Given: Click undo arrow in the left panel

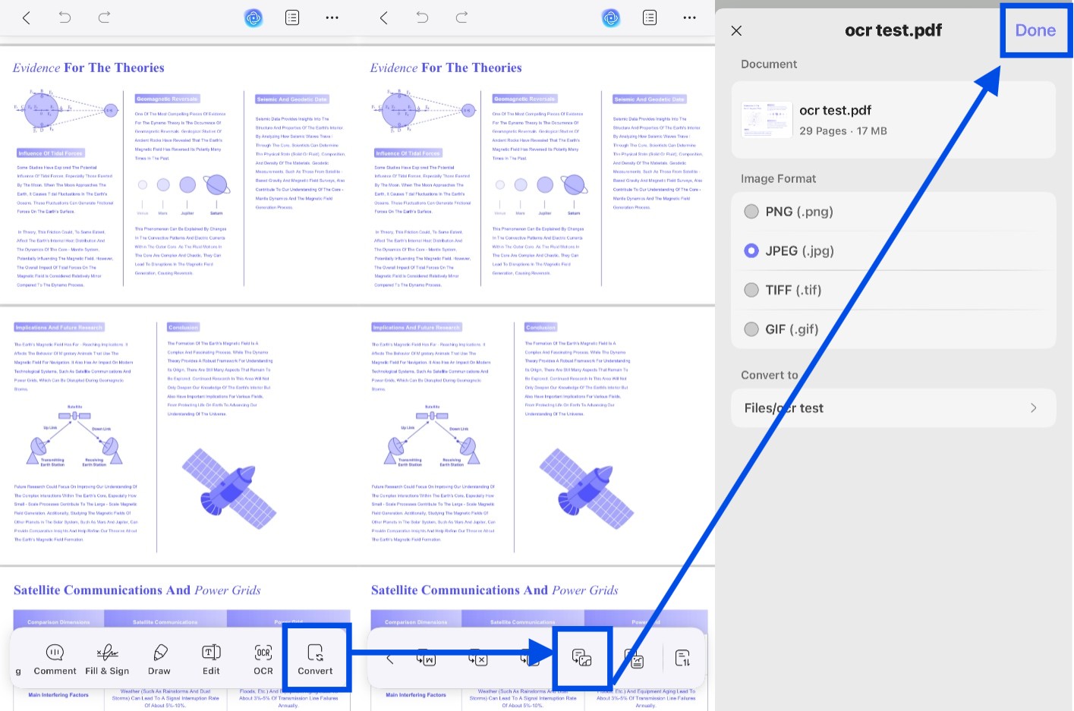Looking at the screenshot, I should point(65,17).
